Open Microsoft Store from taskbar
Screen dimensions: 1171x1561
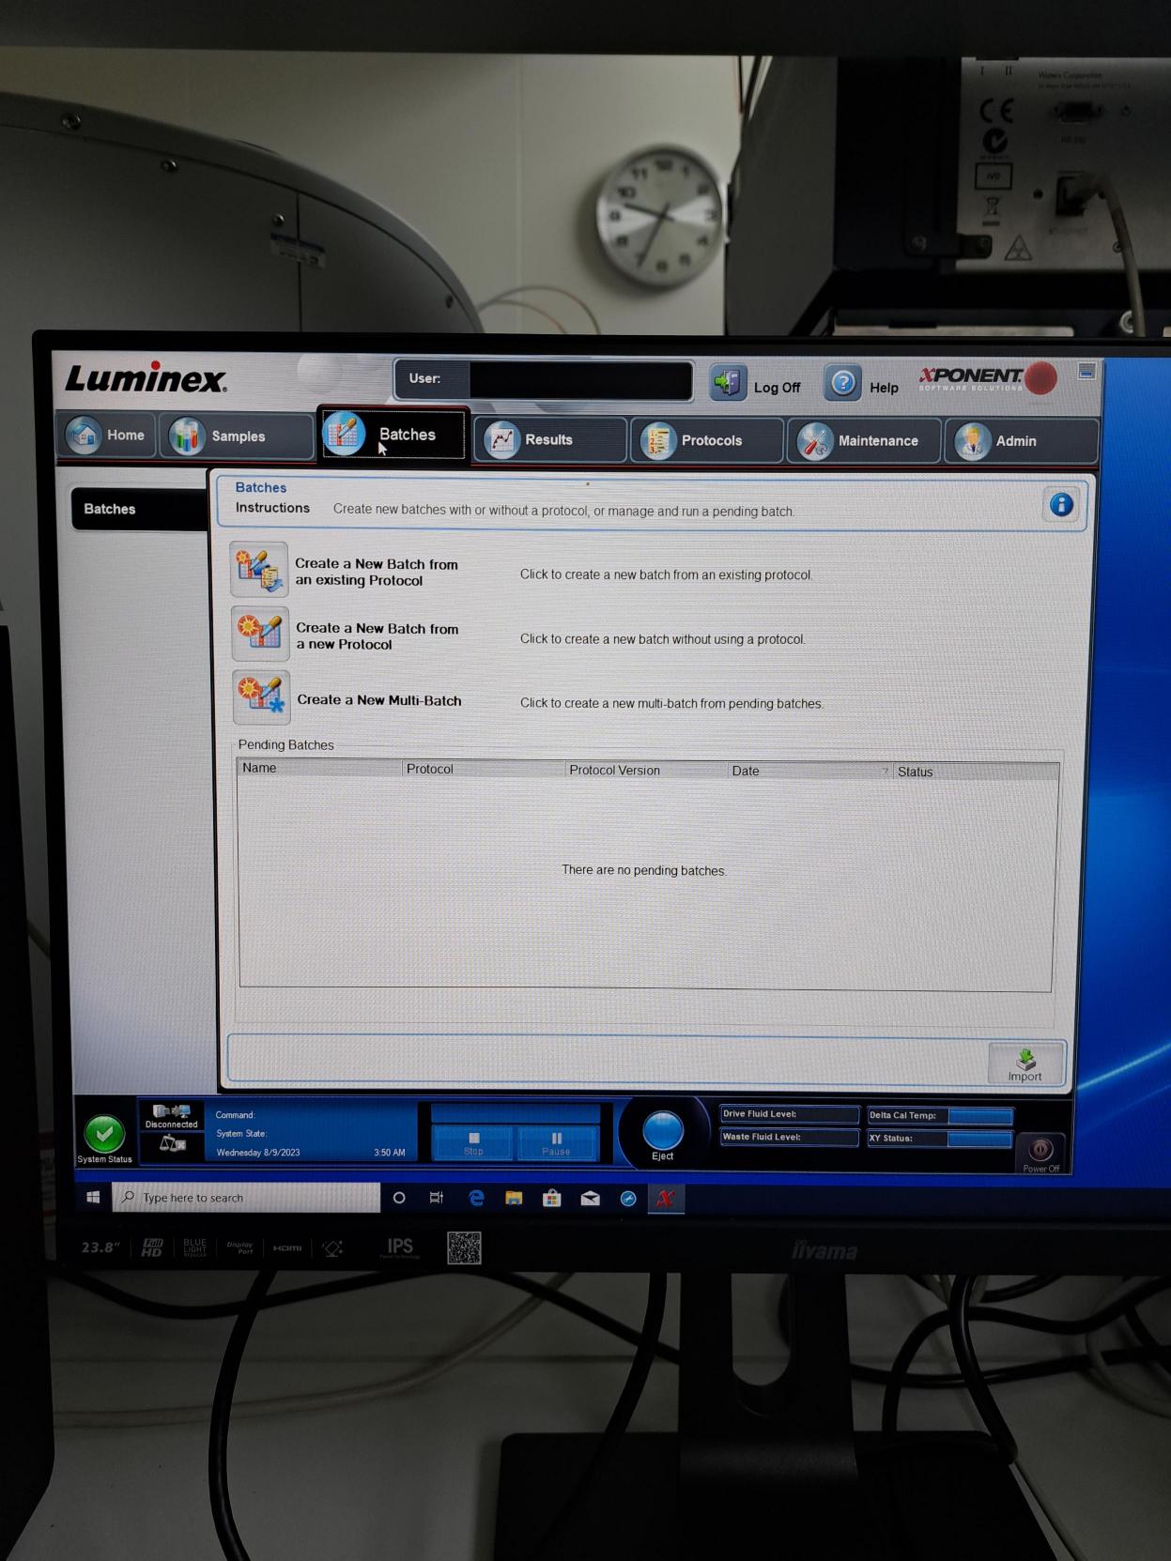point(552,1198)
